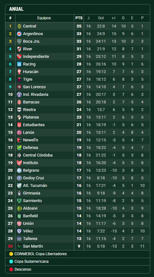Viewport: 154px width, 277px height.
Task: Select the Vélez team badge
Action: coord(19,231)
